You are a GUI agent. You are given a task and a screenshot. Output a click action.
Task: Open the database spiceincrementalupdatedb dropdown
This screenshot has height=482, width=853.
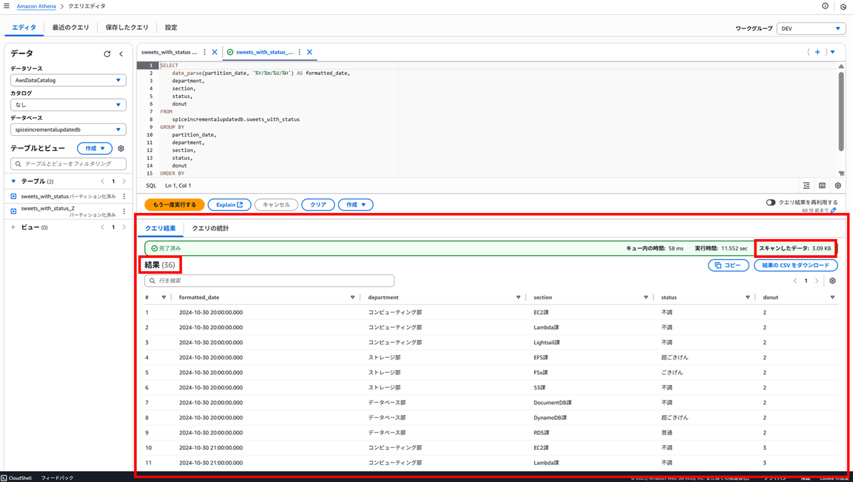click(68, 130)
